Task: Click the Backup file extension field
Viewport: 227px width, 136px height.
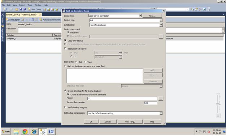Action: 150,103
